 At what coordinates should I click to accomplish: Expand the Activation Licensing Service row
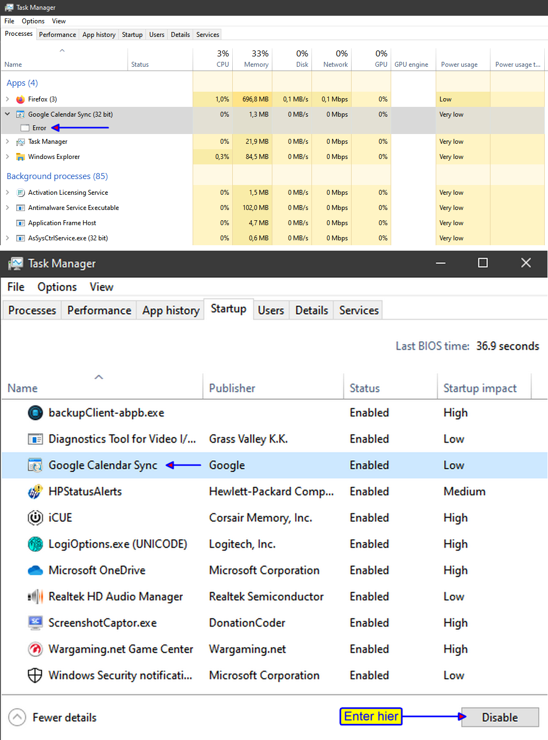(x=8, y=193)
